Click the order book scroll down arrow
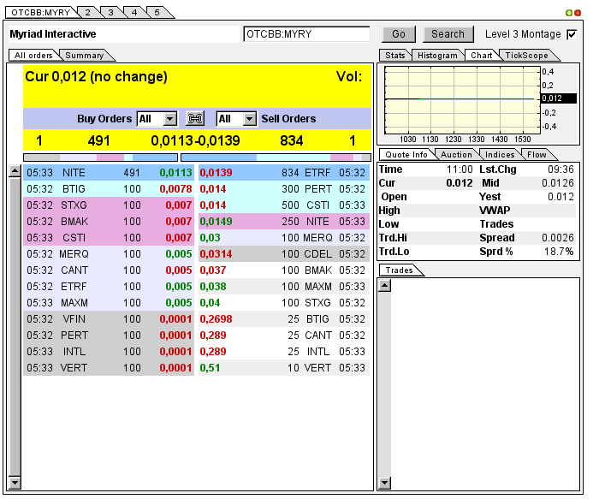This screenshot has width=593, height=499. (15, 483)
